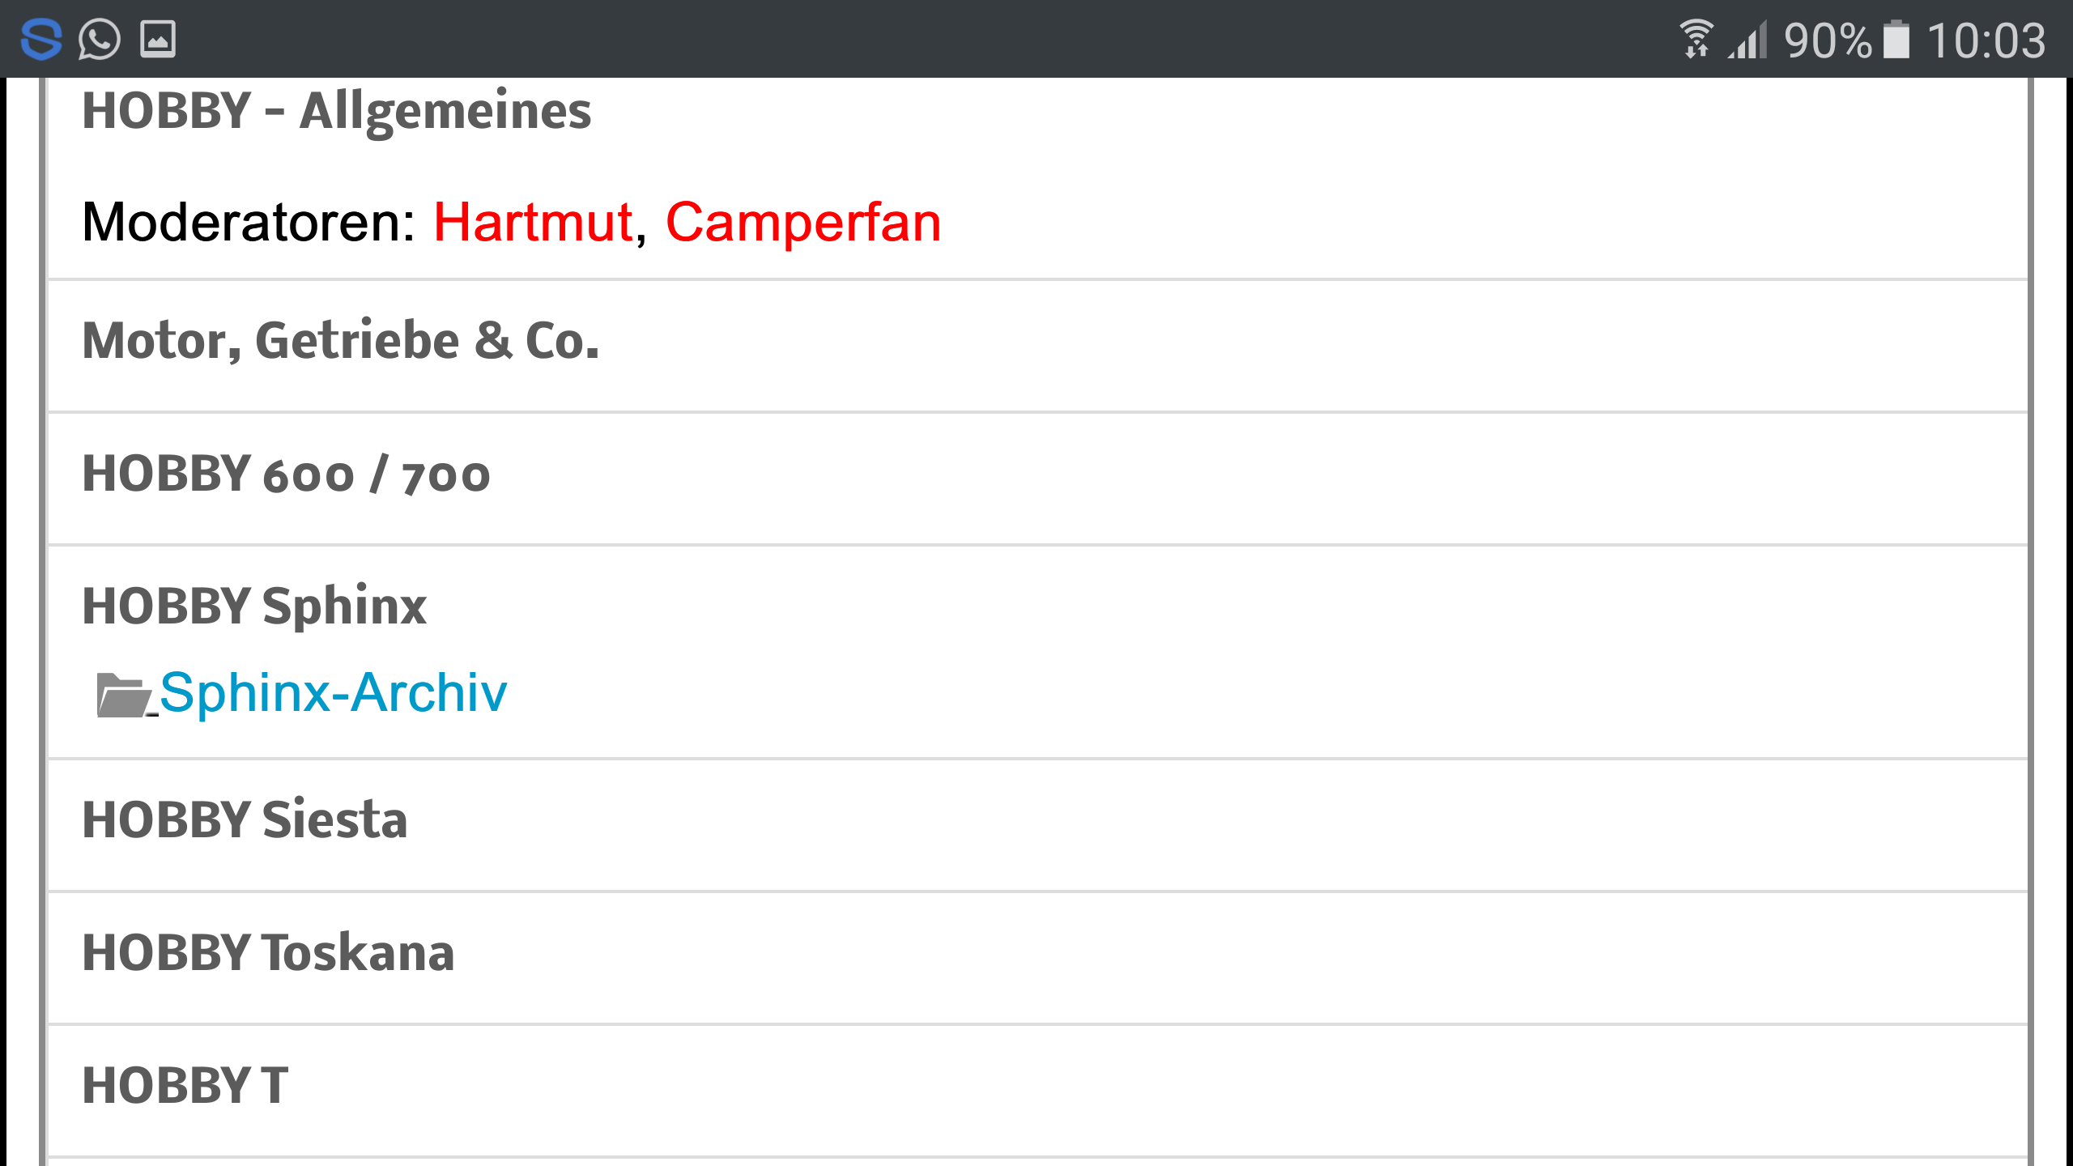2073x1166 pixels.
Task: Open the Sphinx-Archiv subforum link
Action: (333, 693)
